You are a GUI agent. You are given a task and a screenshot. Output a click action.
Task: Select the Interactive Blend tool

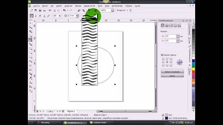pos(30,74)
